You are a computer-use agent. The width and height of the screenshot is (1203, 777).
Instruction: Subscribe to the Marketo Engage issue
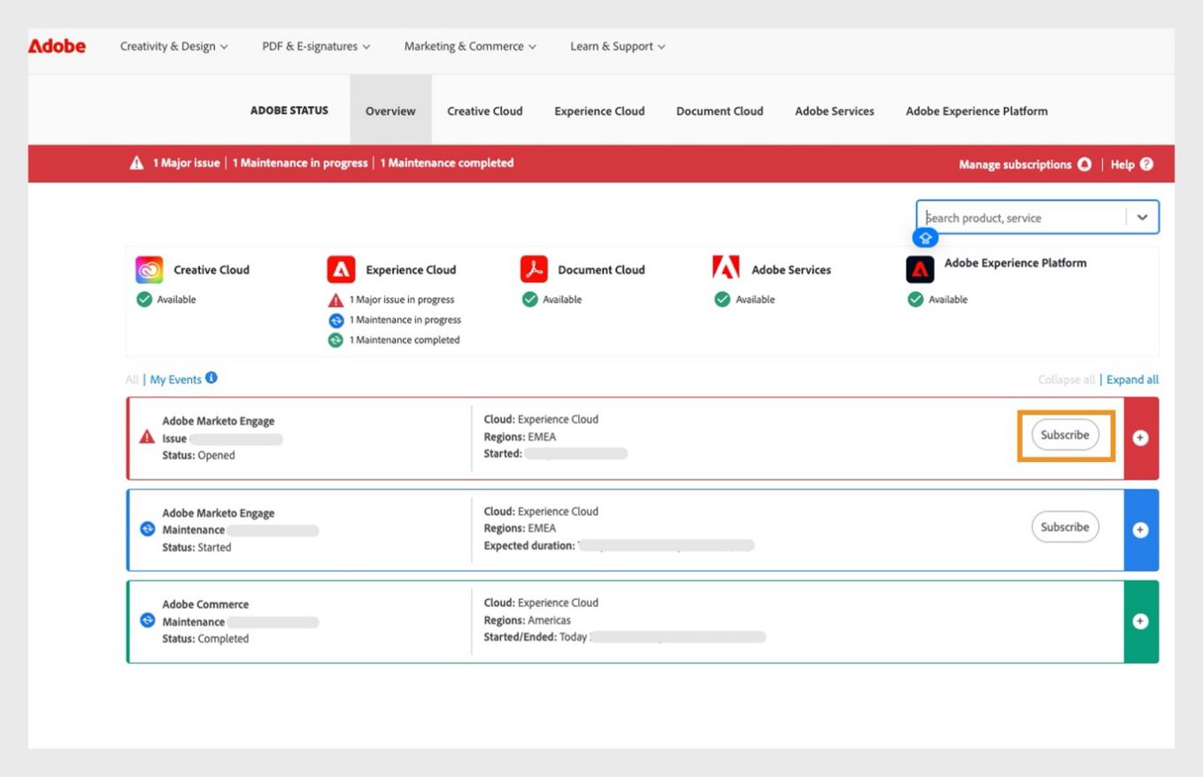[x=1064, y=435]
